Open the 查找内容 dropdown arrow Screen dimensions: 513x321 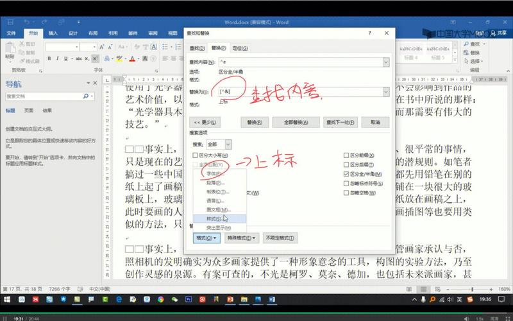point(386,62)
